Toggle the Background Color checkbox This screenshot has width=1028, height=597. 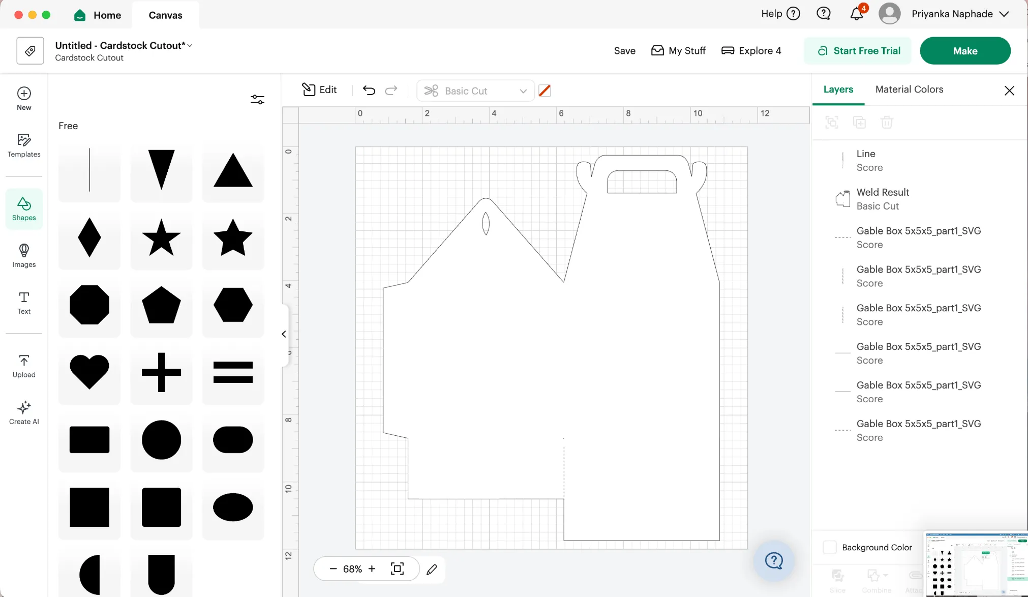click(830, 547)
